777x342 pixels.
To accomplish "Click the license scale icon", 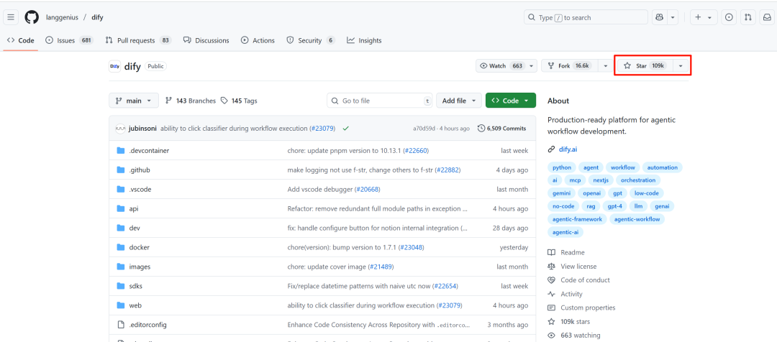I will point(552,267).
